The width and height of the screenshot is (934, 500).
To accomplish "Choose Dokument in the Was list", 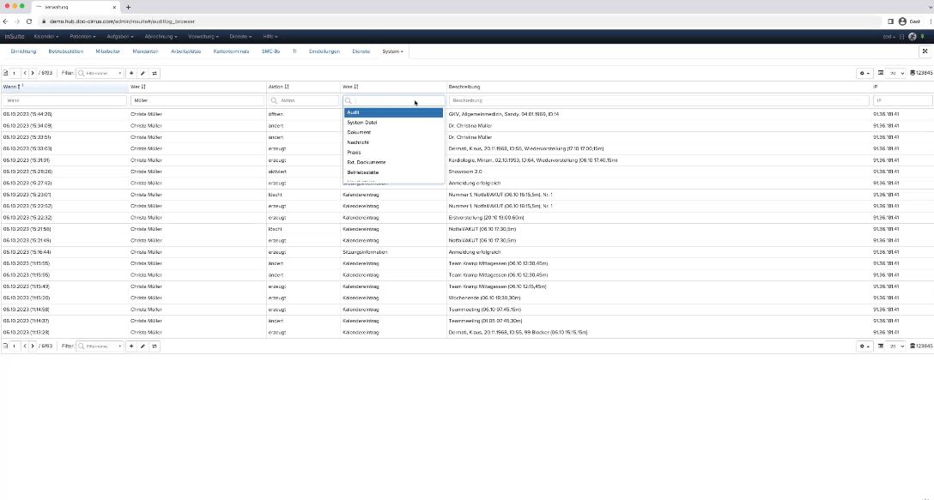I will (393, 132).
